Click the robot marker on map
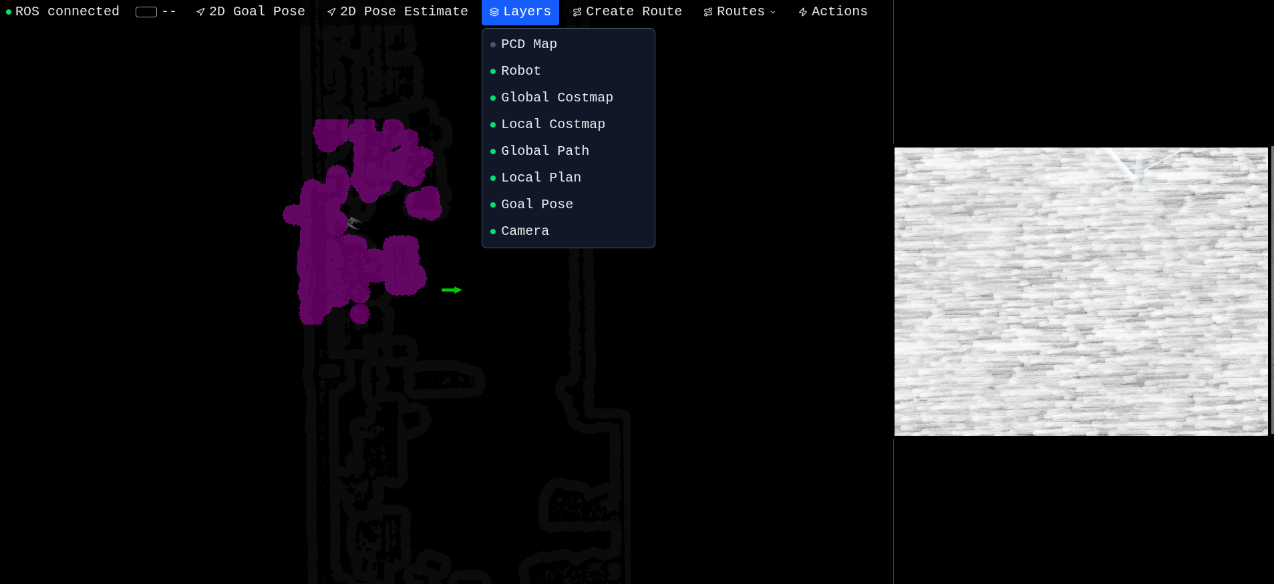Viewport: 1274px width, 584px height. [x=353, y=223]
